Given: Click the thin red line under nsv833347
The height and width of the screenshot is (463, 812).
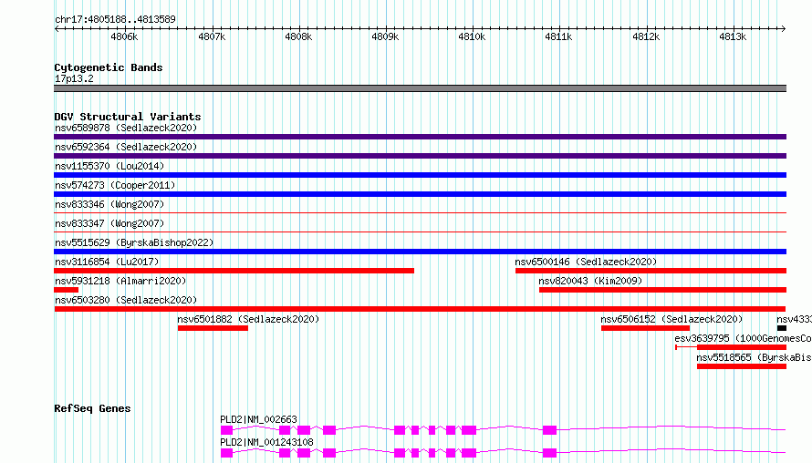Looking at the screenshot, I should tap(420, 231).
